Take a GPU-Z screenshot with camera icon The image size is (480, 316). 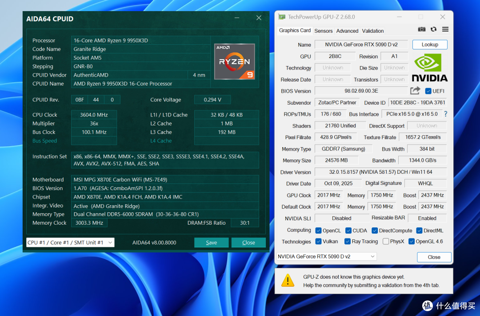click(x=421, y=29)
